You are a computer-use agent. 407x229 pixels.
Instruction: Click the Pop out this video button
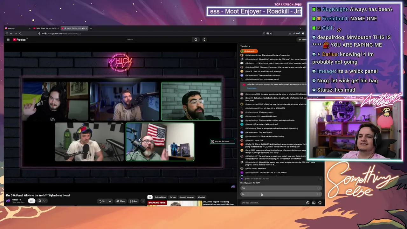point(222,142)
